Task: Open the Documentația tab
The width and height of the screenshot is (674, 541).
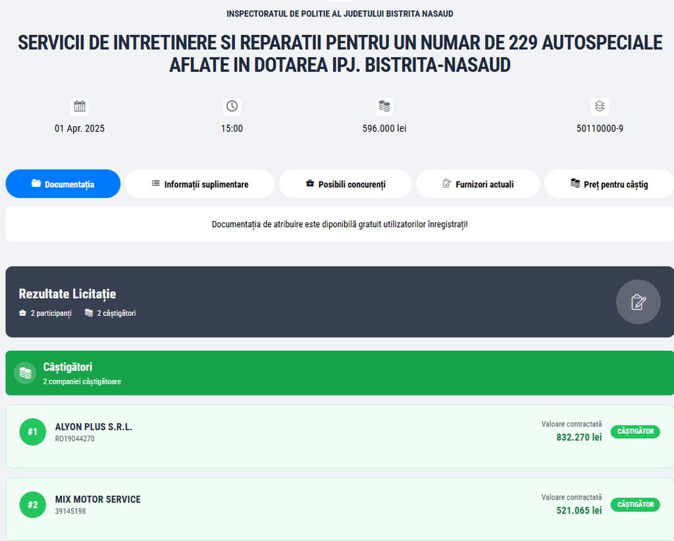Action: click(x=63, y=184)
